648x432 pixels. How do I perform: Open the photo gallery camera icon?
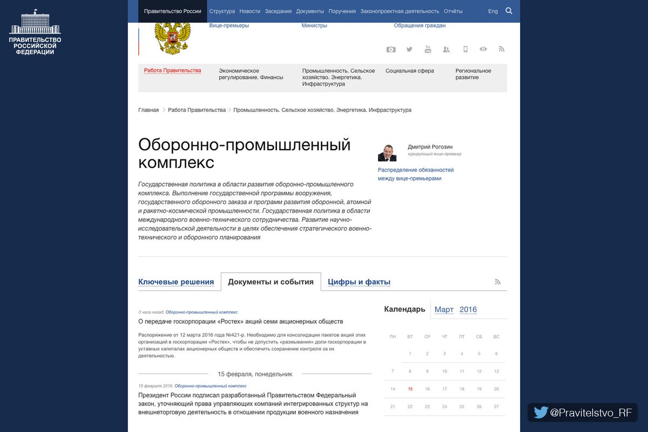(391, 49)
